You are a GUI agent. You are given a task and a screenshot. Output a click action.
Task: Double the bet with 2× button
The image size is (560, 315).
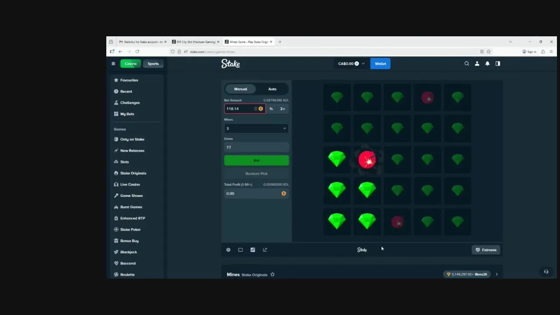(x=283, y=108)
